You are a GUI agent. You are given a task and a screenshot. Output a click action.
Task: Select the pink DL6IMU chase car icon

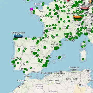coord(85,8)
